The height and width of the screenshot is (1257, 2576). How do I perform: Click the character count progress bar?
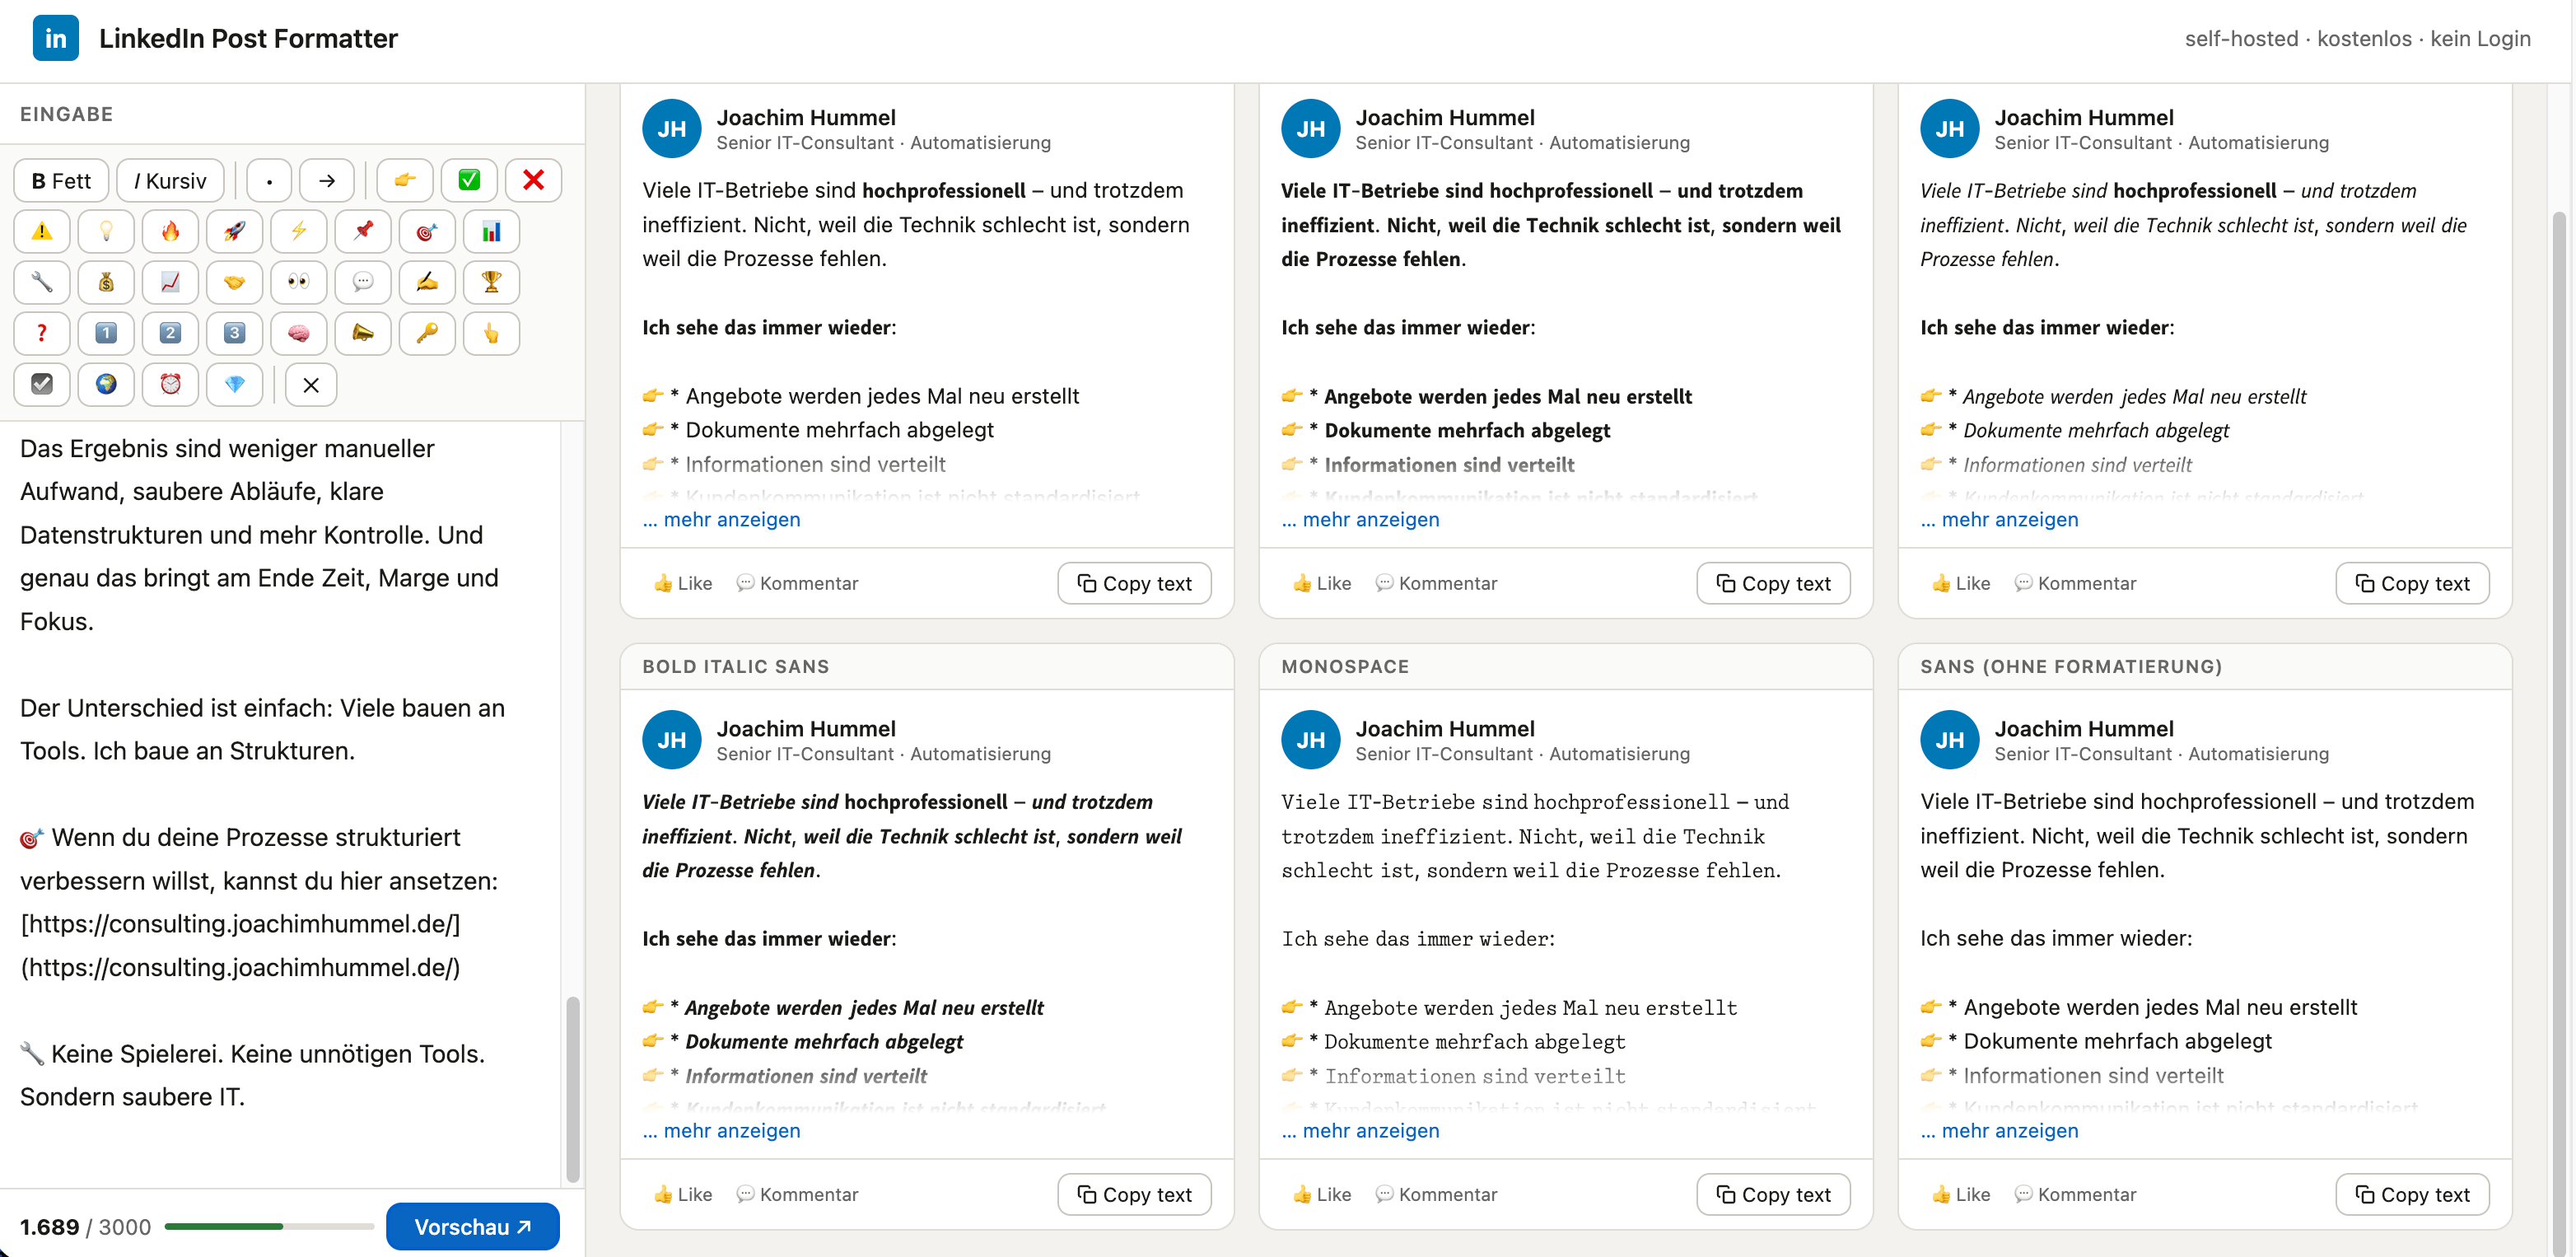click(x=269, y=1226)
